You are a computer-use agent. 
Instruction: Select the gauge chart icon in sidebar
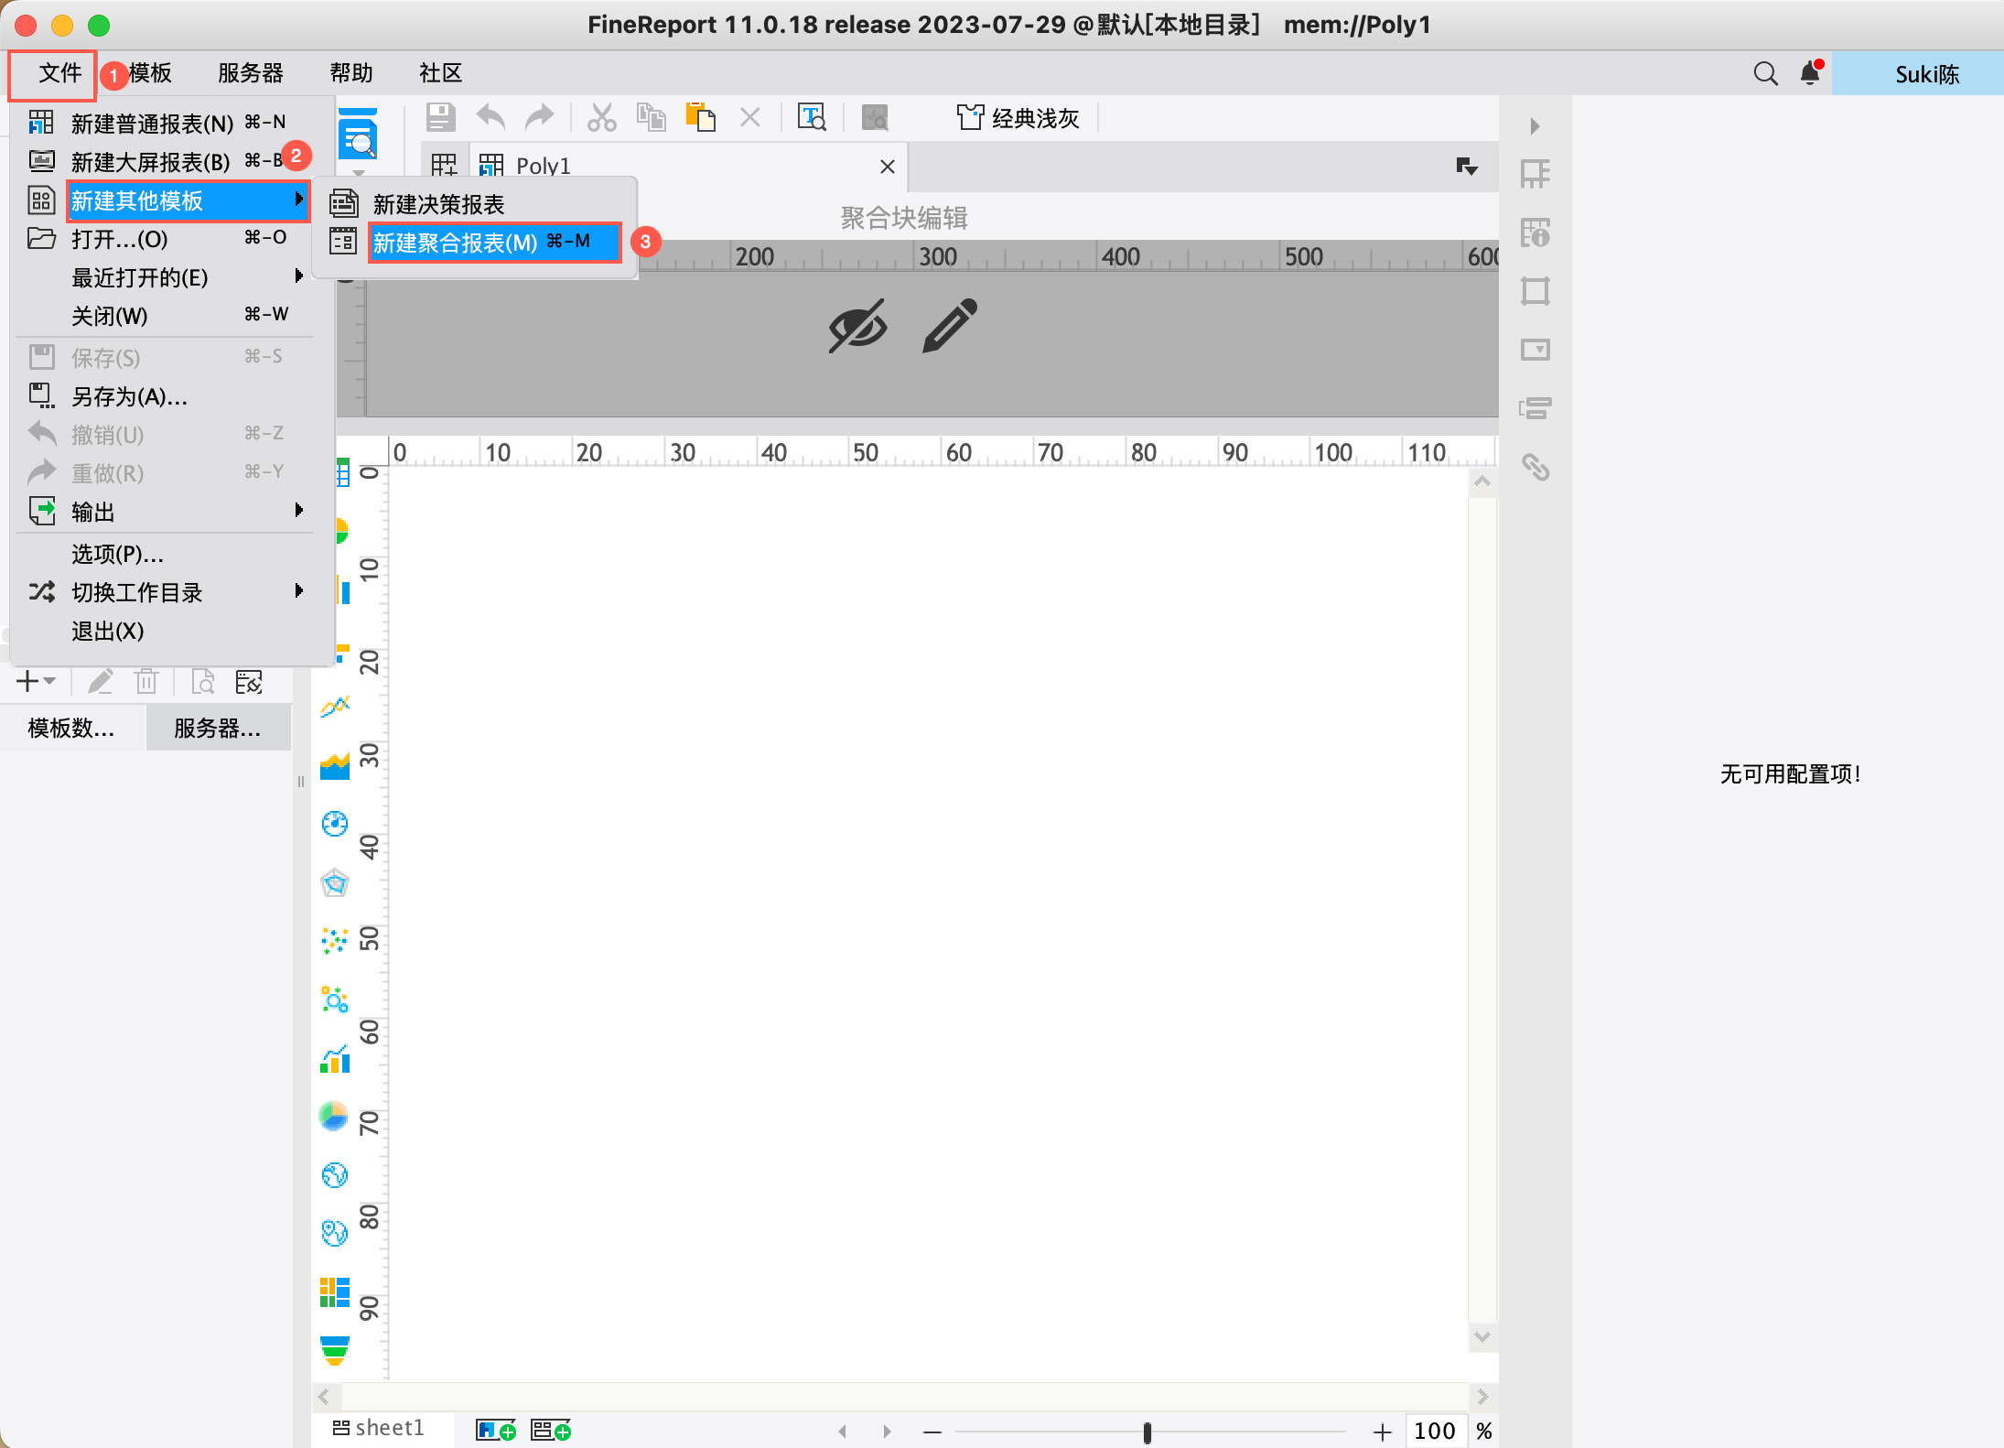pyautogui.click(x=335, y=823)
